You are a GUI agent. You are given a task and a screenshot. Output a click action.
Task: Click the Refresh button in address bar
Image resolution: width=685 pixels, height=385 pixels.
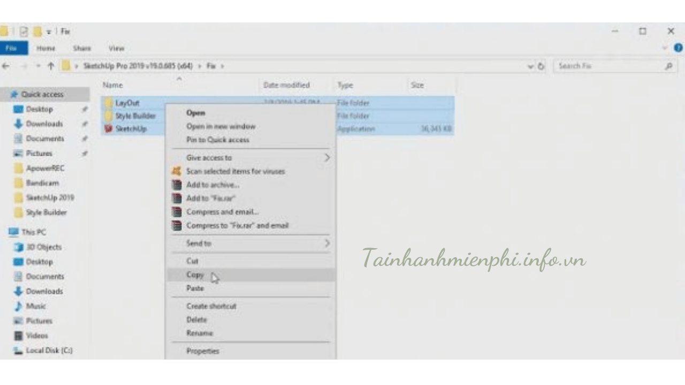pyautogui.click(x=541, y=66)
